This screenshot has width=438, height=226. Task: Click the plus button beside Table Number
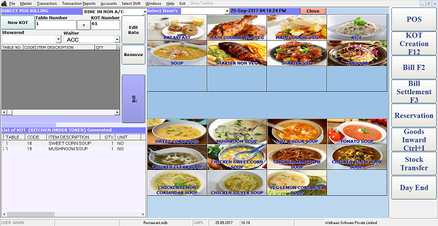(x=84, y=25)
